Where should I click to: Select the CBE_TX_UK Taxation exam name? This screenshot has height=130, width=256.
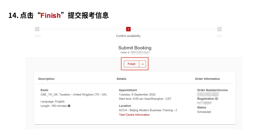74,95
